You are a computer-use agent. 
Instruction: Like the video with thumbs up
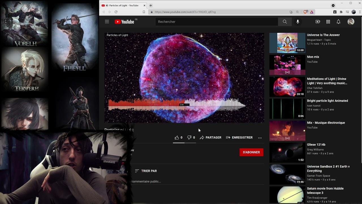177,137
